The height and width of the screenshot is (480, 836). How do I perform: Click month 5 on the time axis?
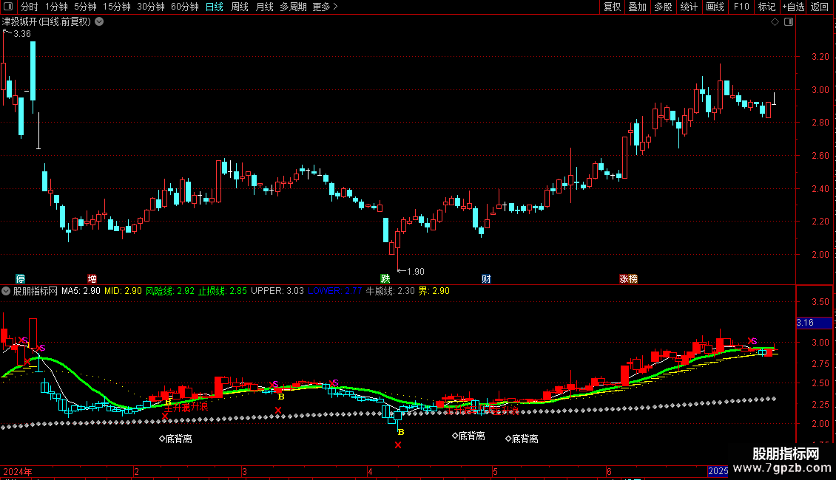495,471
